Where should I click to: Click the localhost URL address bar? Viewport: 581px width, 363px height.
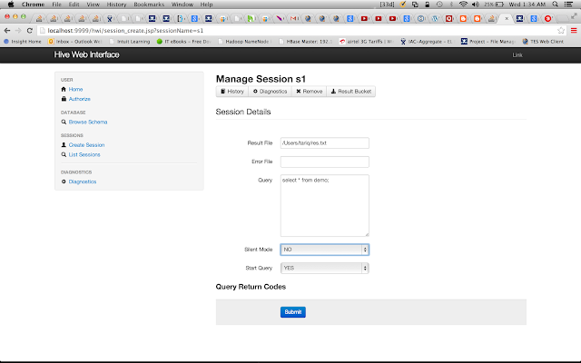(297, 30)
